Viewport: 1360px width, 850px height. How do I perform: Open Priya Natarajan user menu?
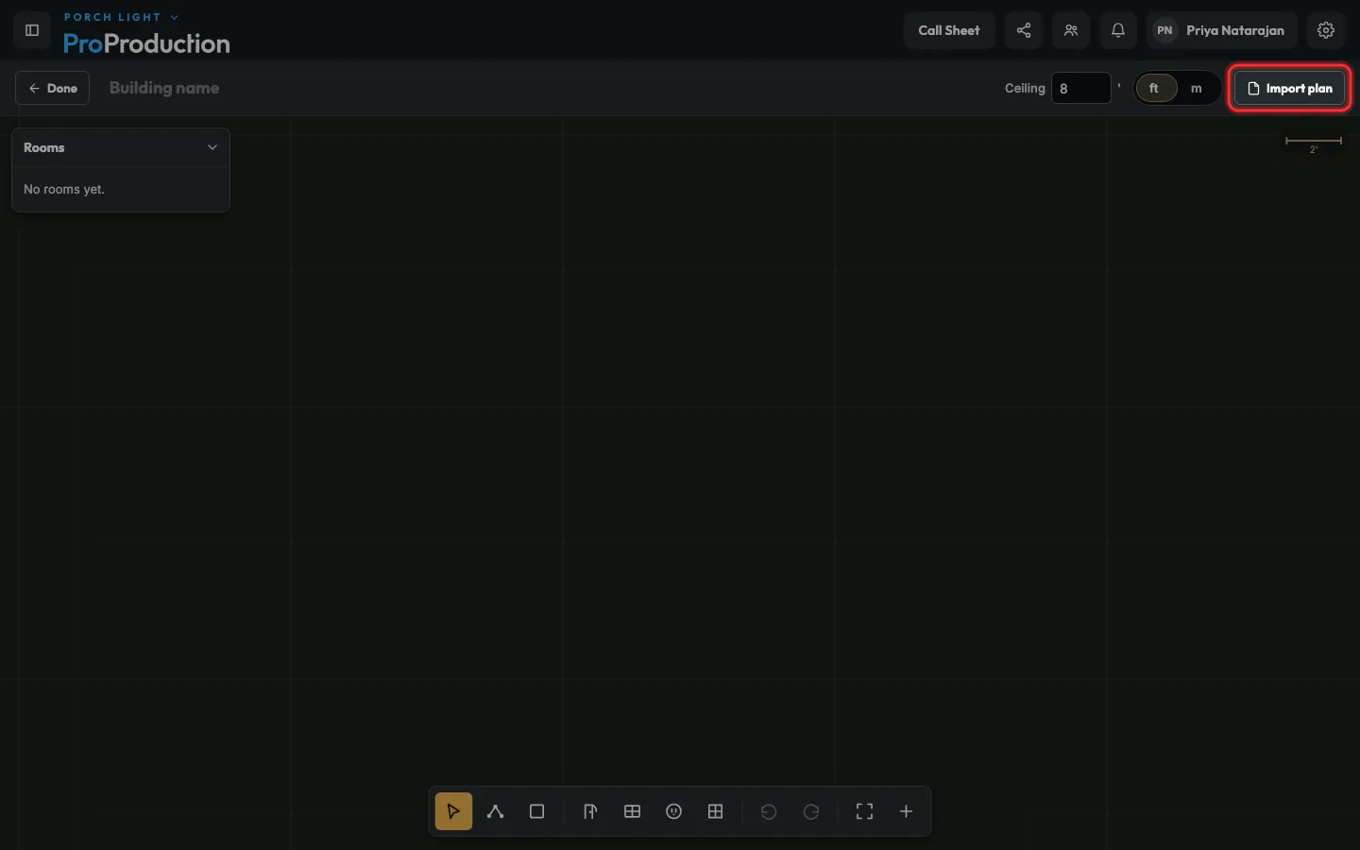coord(1221,30)
